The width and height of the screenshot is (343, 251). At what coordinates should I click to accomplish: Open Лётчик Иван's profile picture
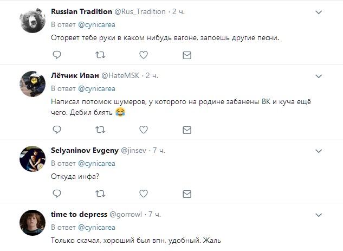31,85
